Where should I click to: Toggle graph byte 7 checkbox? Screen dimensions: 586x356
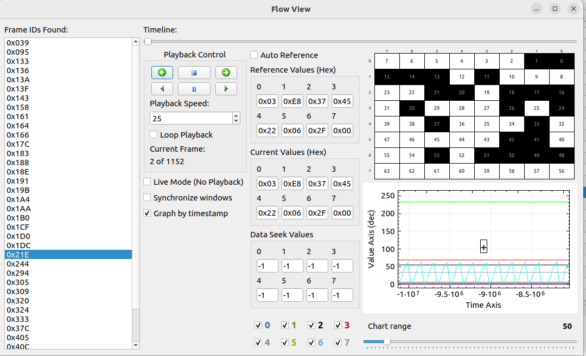click(x=338, y=342)
